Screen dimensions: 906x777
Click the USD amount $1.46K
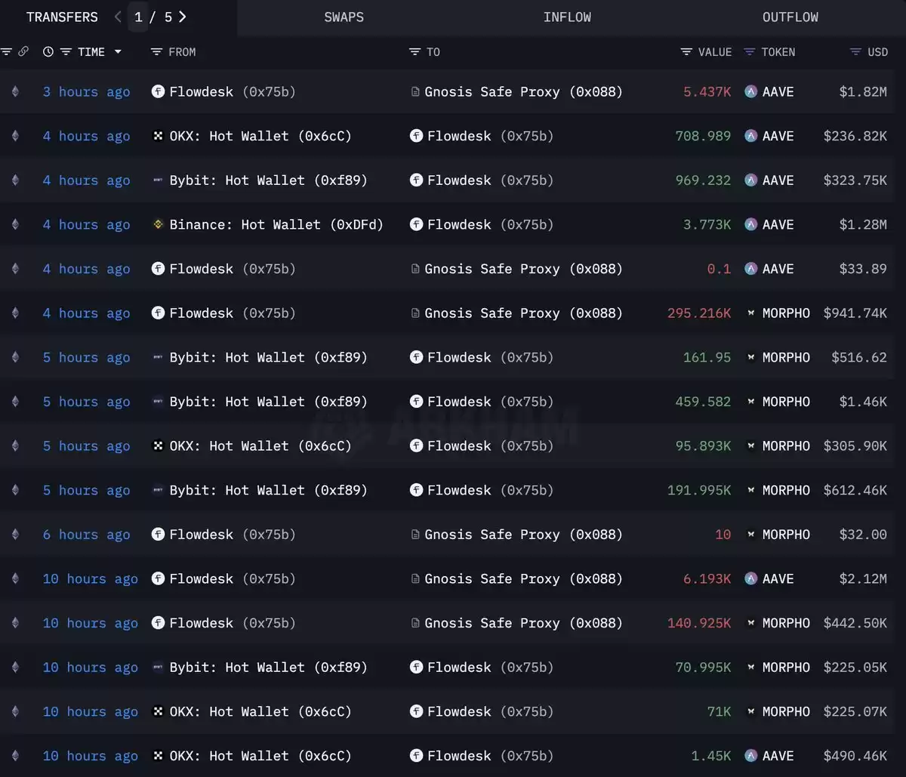click(x=863, y=402)
